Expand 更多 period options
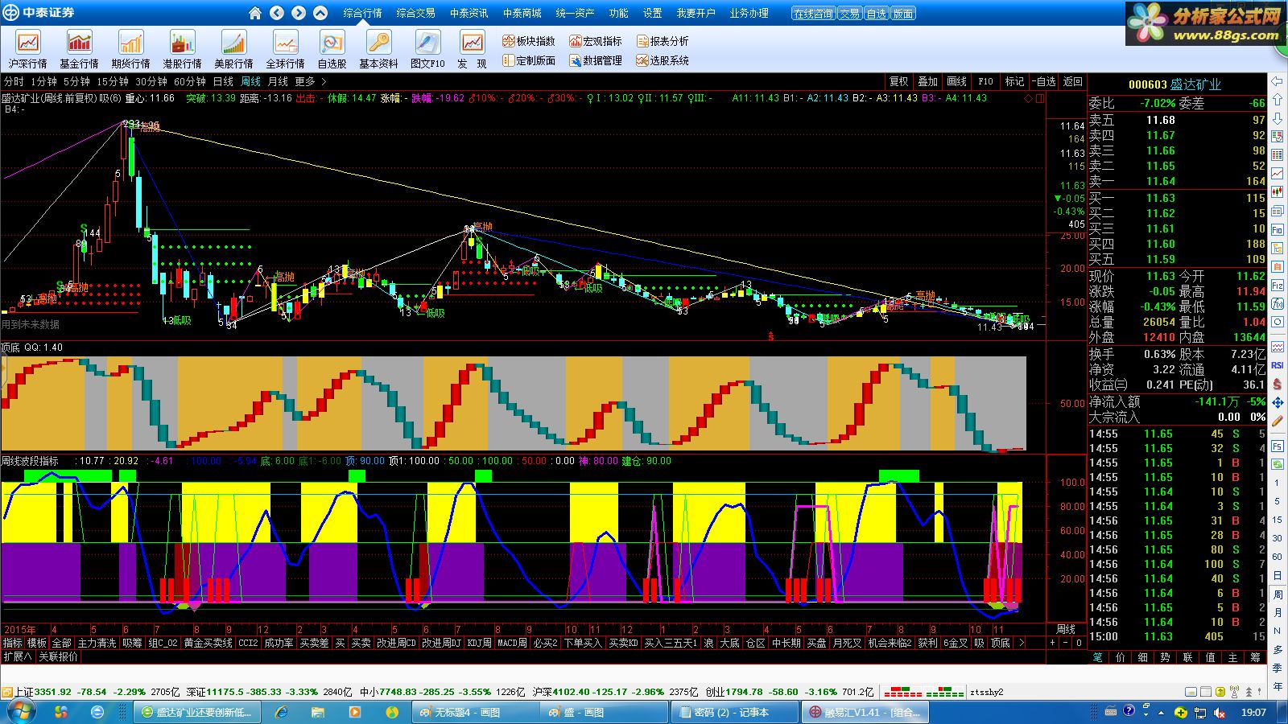This screenshot has height=724, width=1288. point(310,82)
